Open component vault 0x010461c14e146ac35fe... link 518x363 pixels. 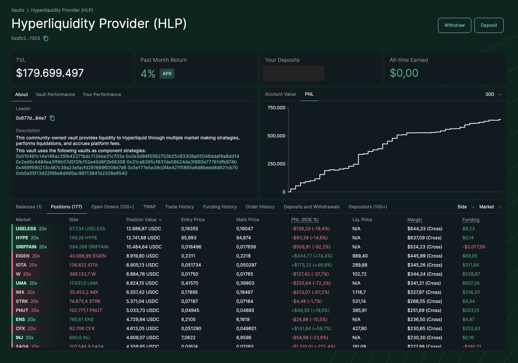70,156
